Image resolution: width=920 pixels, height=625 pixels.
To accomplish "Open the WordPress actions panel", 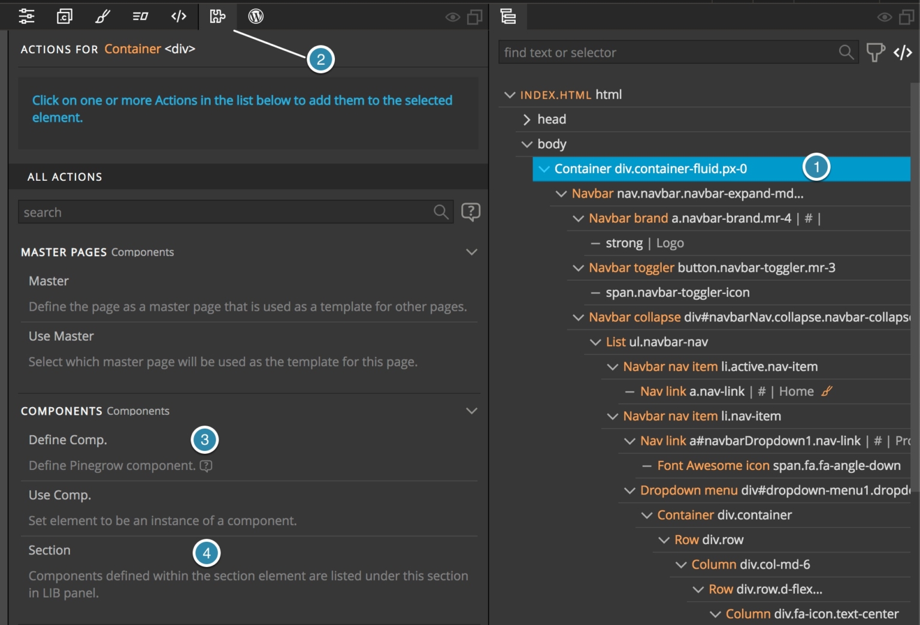I will tap(255, 16).
